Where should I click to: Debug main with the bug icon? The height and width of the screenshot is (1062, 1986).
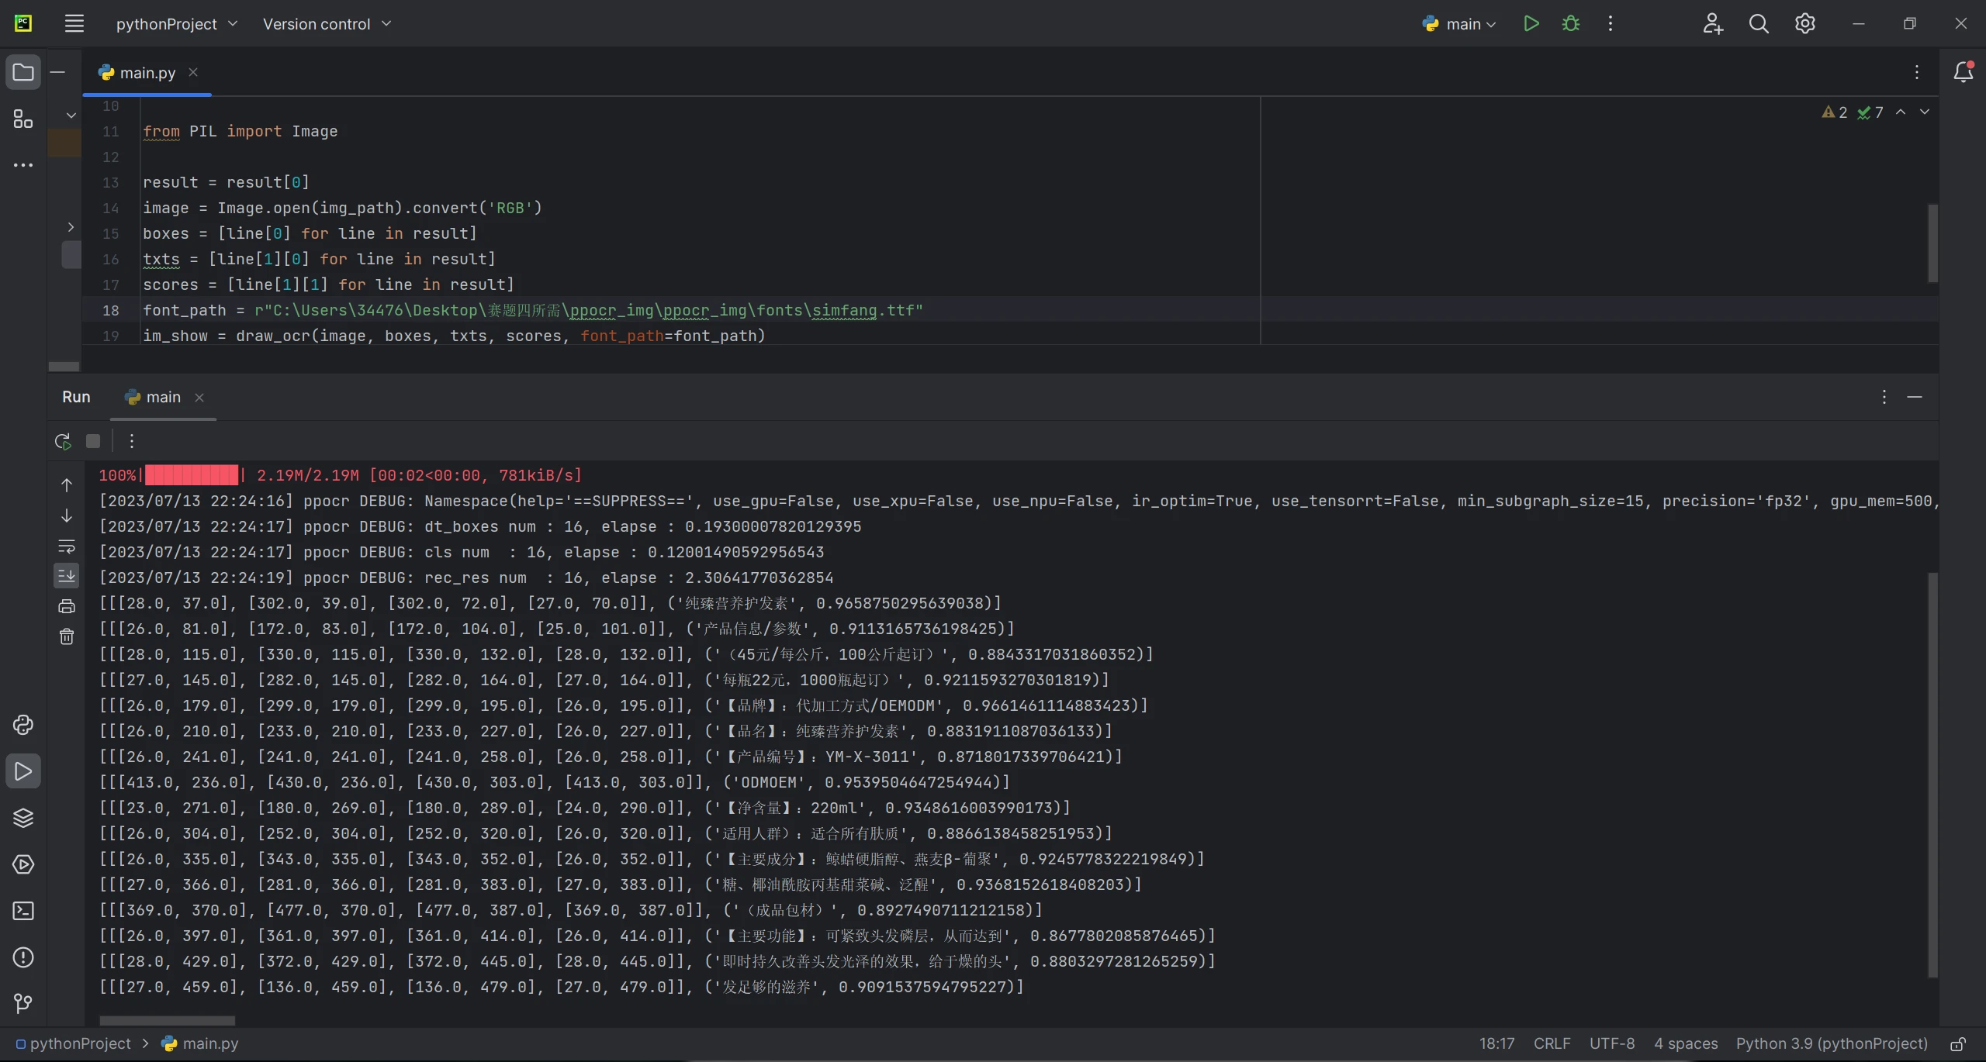[x=1571, y=23]
